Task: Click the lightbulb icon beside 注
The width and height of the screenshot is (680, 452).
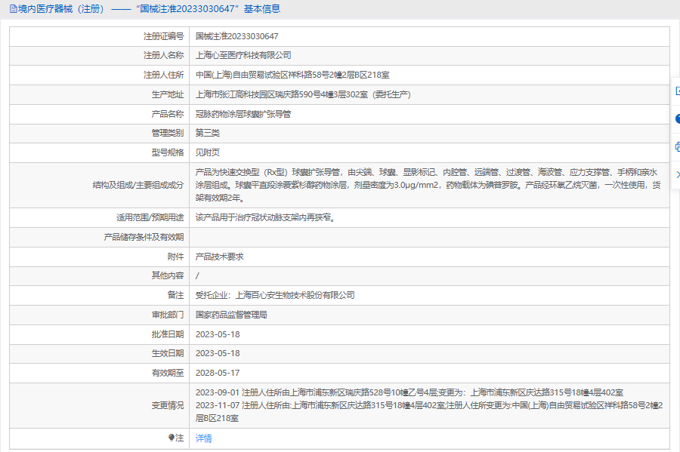Action: tap(172, 438)
